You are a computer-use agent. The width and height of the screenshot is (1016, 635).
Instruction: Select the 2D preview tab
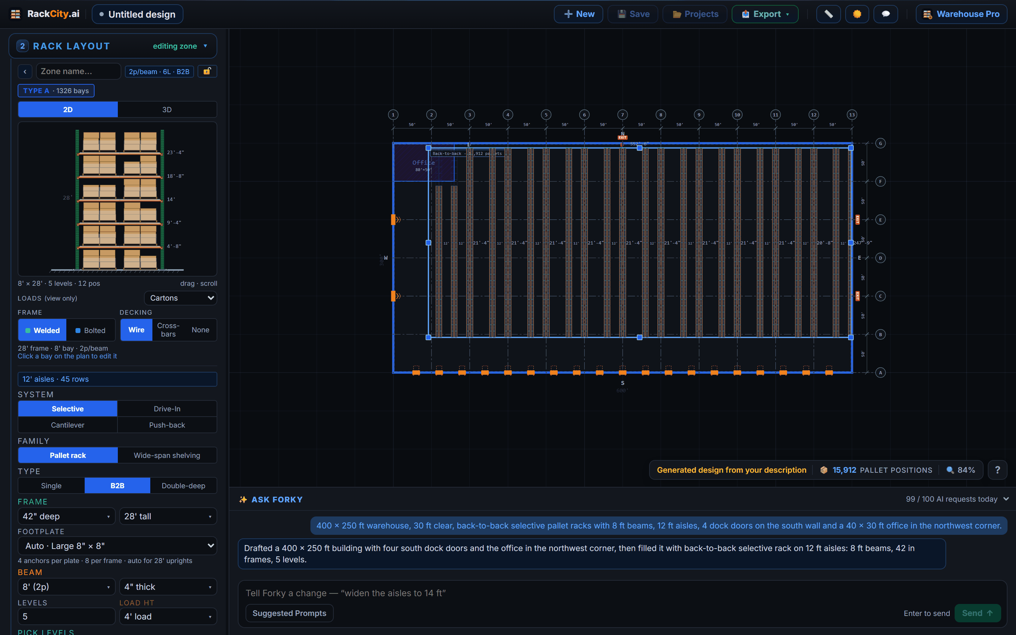(68, 110)
